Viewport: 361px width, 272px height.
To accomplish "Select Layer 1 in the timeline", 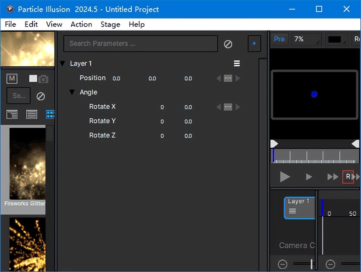I will pos(299,207).
